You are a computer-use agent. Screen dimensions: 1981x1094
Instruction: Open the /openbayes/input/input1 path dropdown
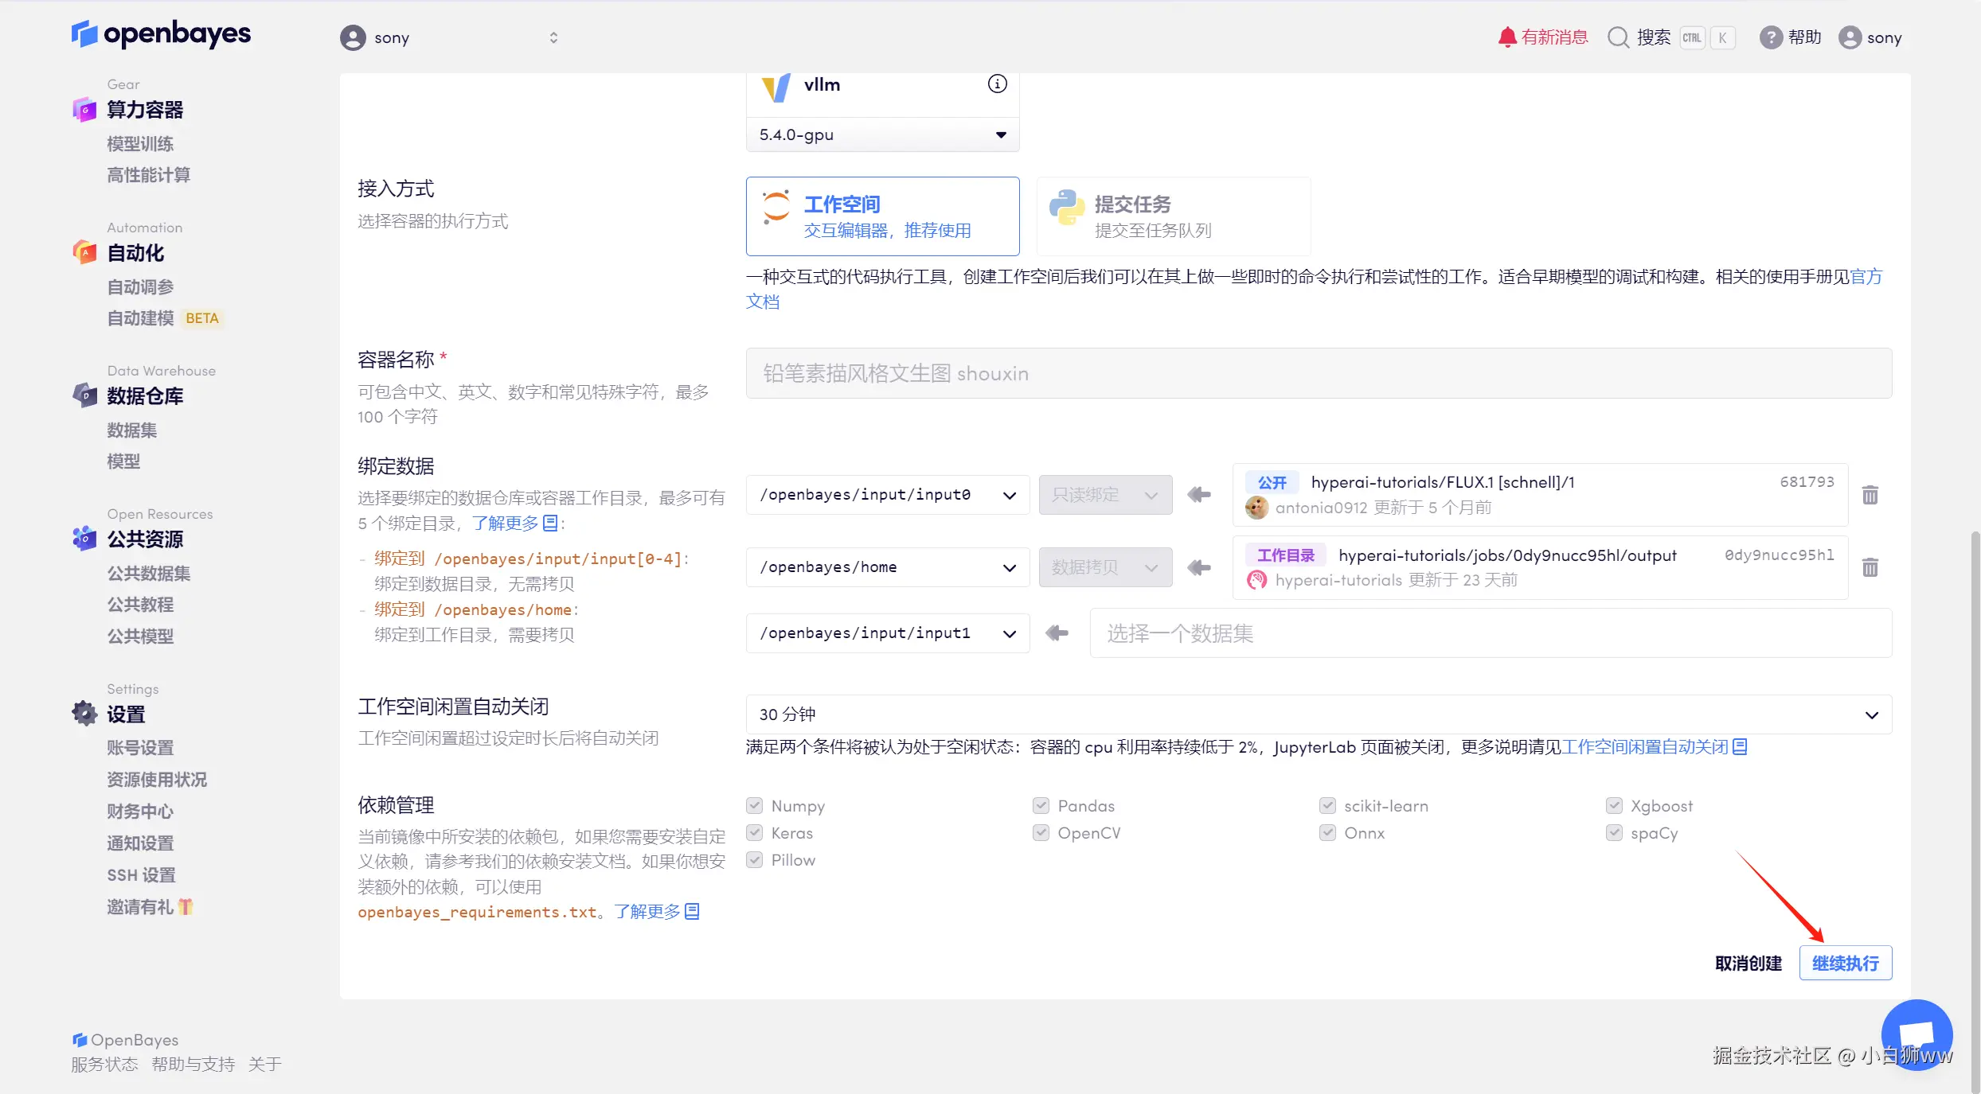pyautogui.click(x=887, y=633)
